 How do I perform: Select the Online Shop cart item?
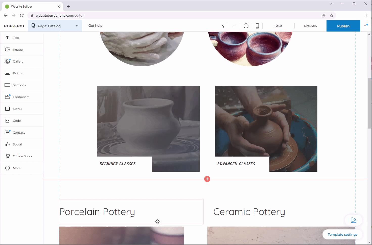tap(22, 156)
